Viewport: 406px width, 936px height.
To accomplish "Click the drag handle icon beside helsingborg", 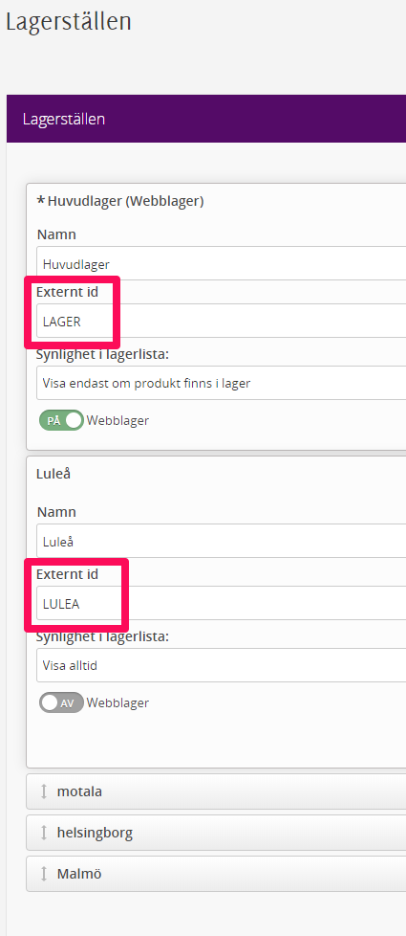I will [44, 833].
